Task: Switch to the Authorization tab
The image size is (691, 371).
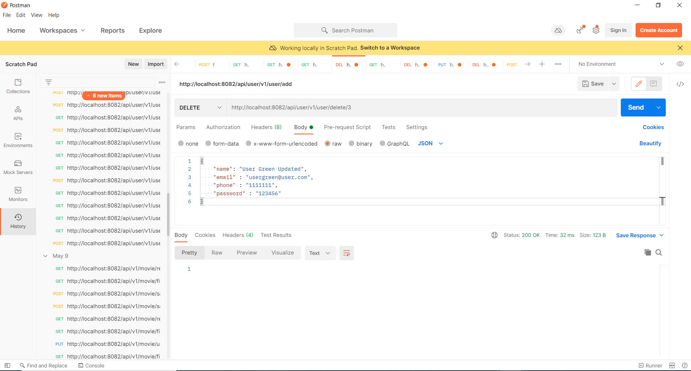Action: point(223,127)
